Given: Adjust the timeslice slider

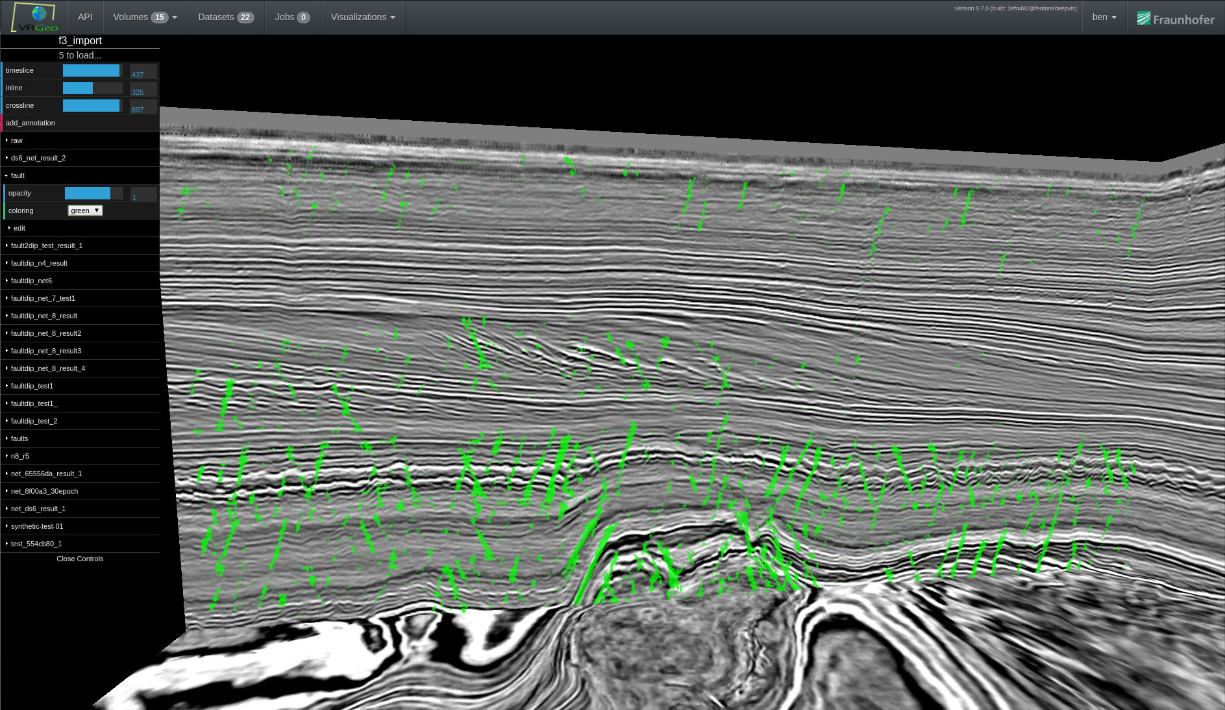Looking at the screenshot, I should coord(92,71).
